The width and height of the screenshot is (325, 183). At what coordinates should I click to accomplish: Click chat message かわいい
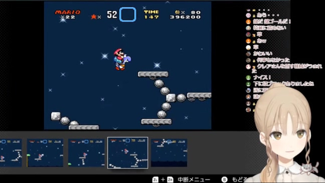pyautogui.click(x=263, y=54)
